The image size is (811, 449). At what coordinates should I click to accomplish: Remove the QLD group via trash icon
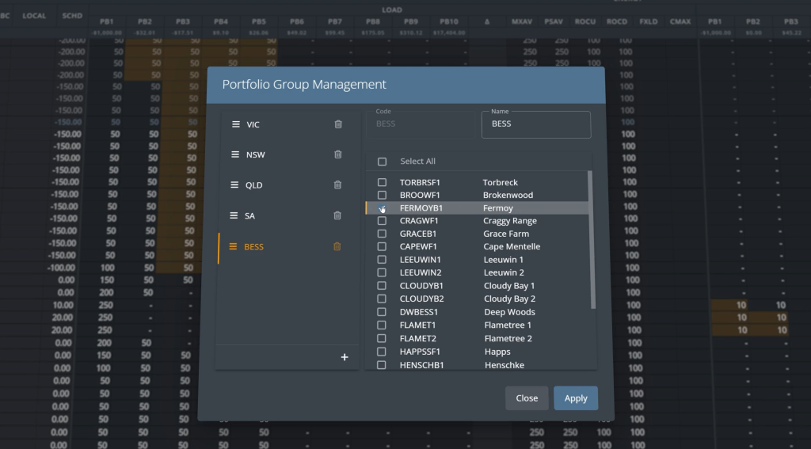338,185
